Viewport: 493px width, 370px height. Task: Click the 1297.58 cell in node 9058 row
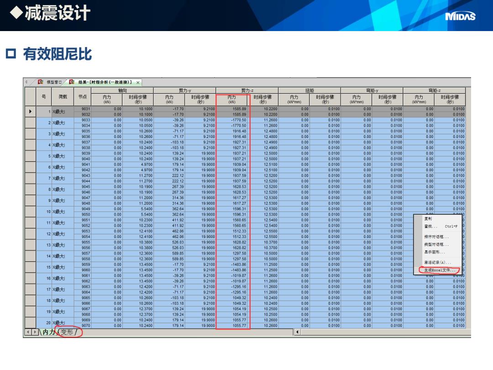click(232, 259)
